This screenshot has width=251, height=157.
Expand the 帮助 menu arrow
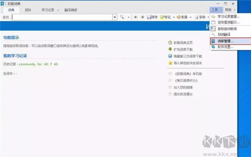coord(235,10)
